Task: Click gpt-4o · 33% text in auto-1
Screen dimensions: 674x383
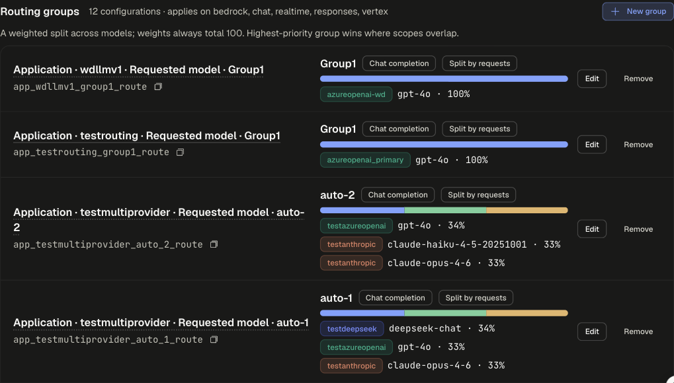Action: coord(431,347)
